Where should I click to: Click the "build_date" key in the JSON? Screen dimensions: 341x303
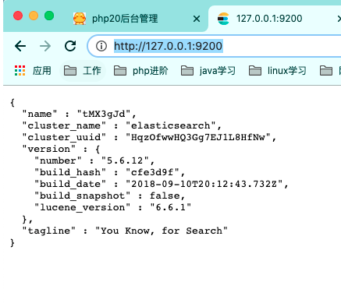(x=70, y=184)
